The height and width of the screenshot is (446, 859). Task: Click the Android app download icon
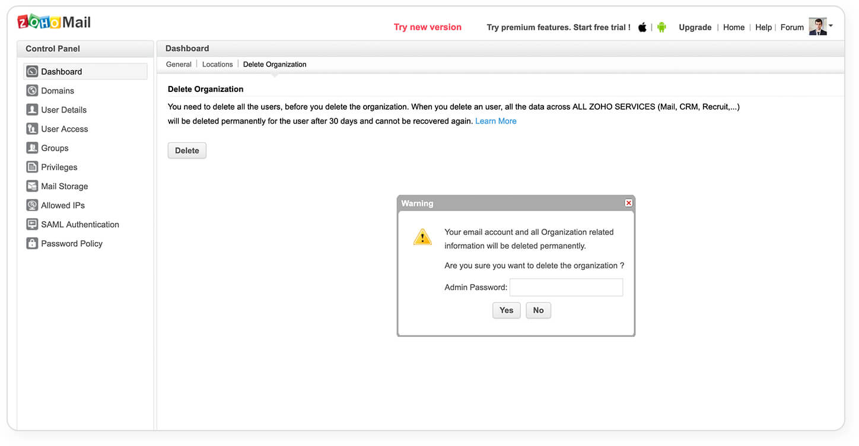pos(661,27)
